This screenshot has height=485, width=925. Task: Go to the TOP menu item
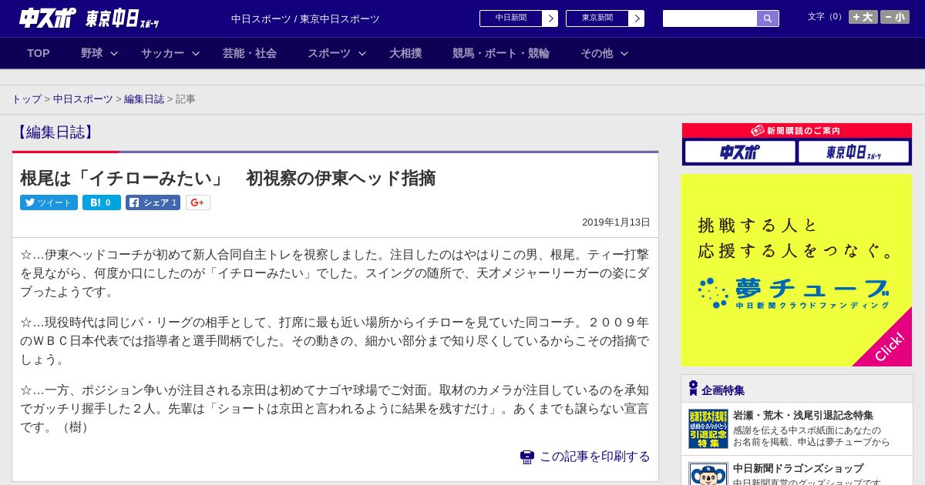[x=39, y=53]
